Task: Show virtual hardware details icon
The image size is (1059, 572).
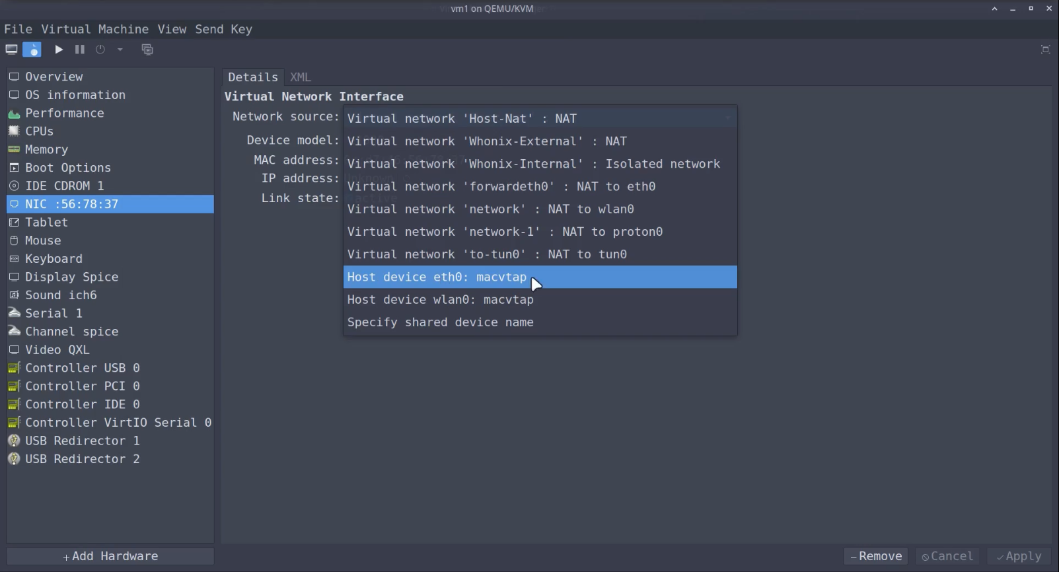Action: pos(32,50)
